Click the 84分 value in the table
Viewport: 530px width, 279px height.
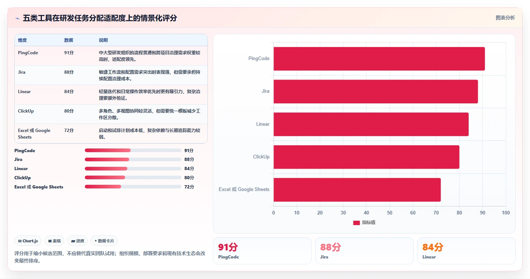69,92
